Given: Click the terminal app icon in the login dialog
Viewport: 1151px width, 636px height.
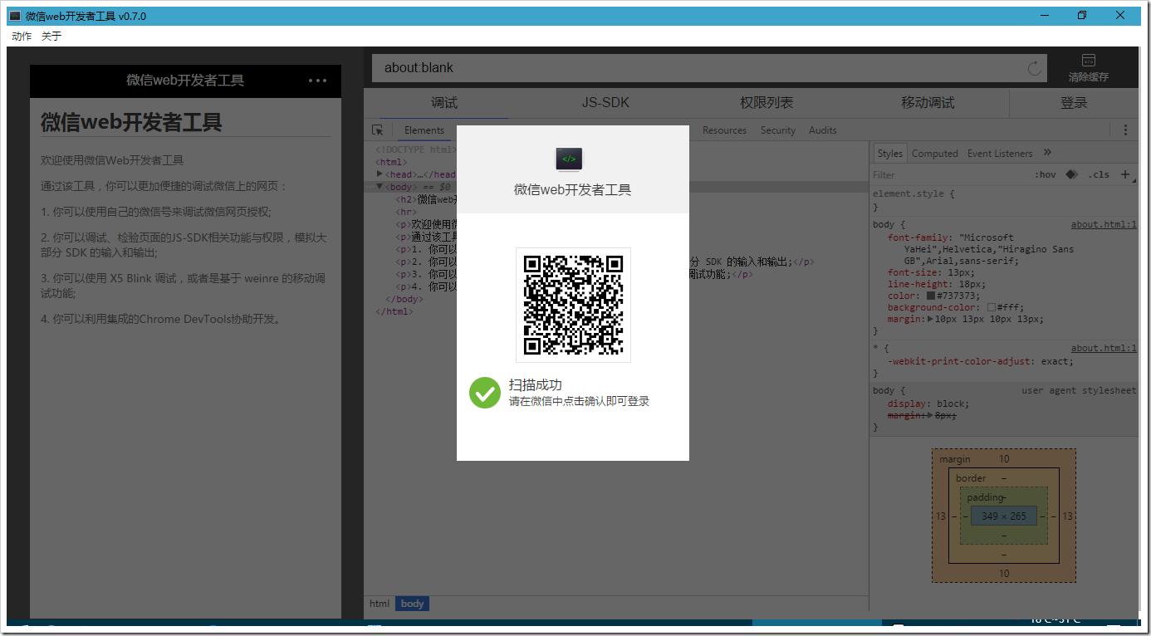Looking at the screenshot, I should [x=569, y=159].
